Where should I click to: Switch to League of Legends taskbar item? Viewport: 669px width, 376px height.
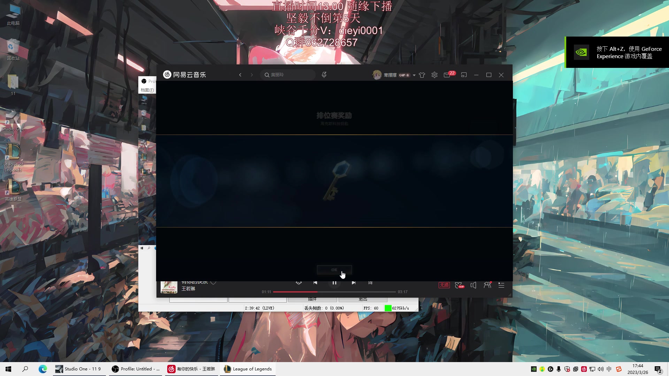[248, 369]
